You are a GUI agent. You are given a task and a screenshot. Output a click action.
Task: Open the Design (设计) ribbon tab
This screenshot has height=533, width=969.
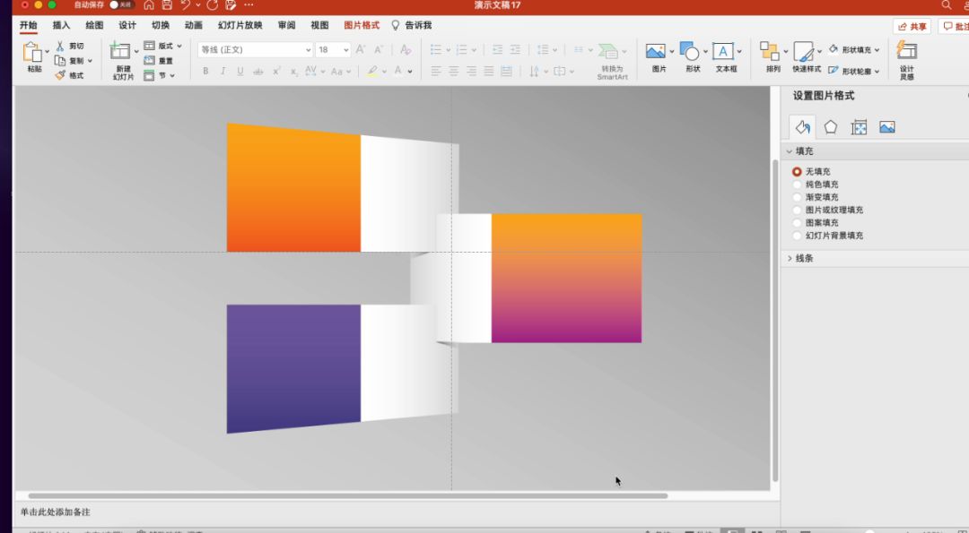127,25
